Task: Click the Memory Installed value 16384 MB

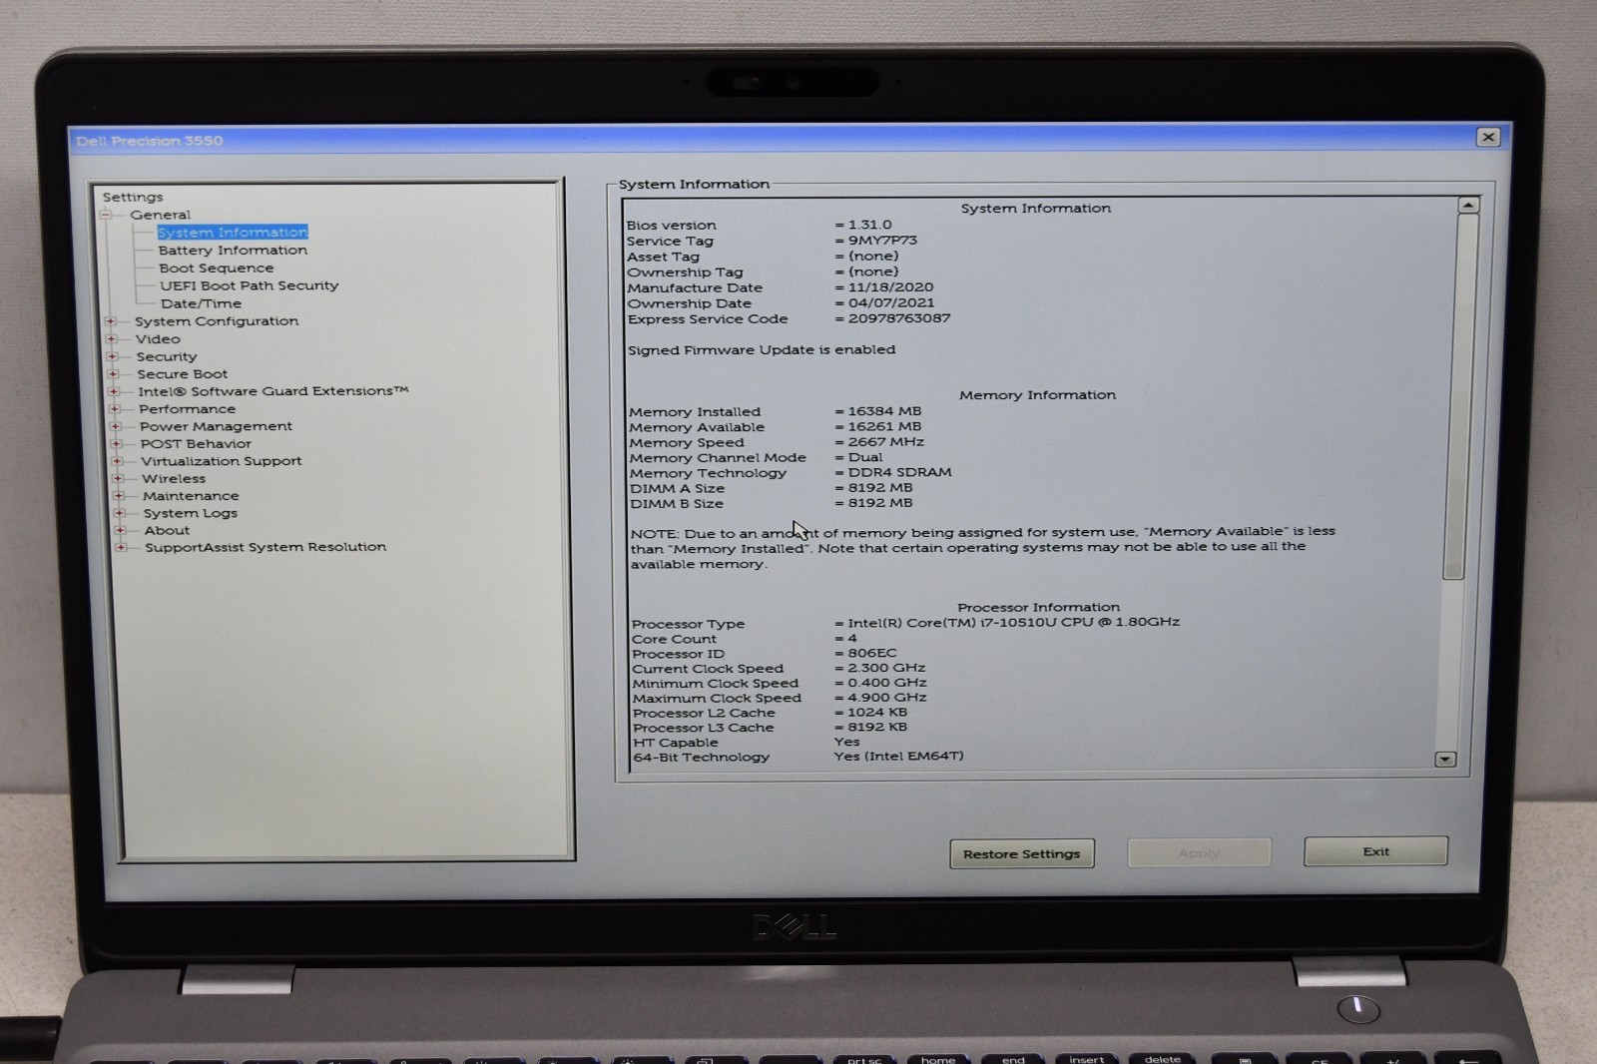Action: (x=884, y=411)
